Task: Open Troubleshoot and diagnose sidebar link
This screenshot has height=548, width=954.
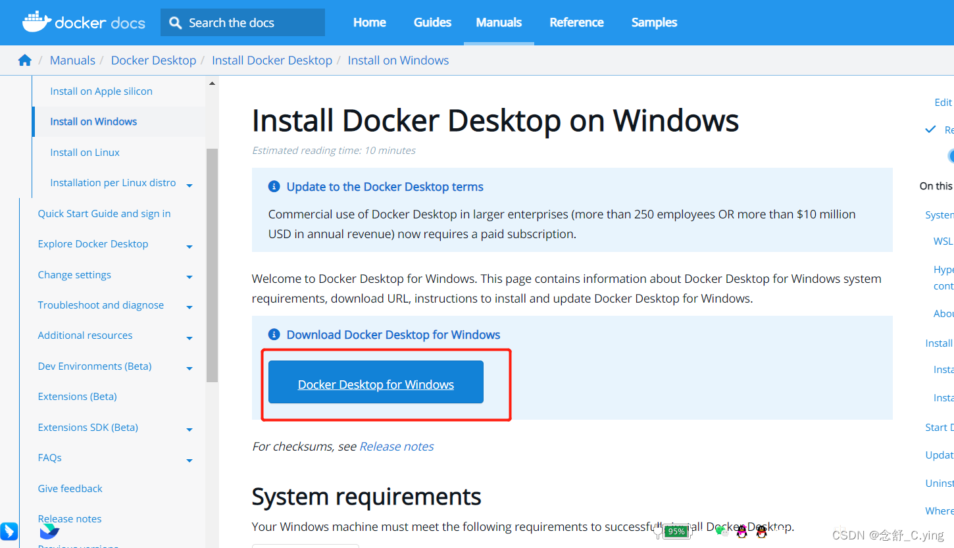Action: pos(101,305)
